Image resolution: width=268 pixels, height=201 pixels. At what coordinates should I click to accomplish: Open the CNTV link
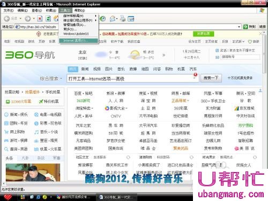point(116,116)
